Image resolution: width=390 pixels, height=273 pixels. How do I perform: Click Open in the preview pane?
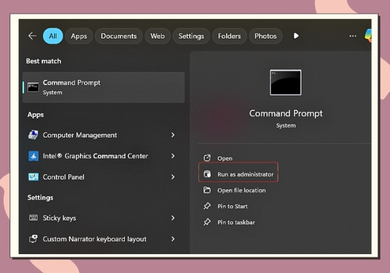point(225,159)
